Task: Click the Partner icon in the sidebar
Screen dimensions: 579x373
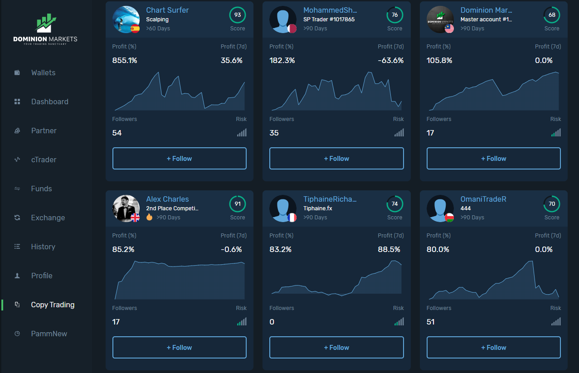Action: (17, 131)
